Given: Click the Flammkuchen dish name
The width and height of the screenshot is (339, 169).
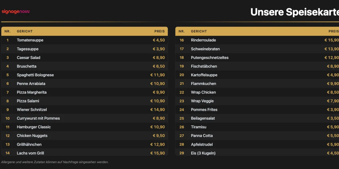Looking at the screenshot, I should point(203,84).
